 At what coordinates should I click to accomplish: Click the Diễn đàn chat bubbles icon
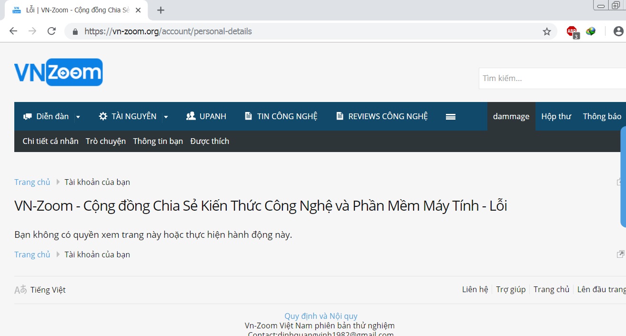(27, 116)
